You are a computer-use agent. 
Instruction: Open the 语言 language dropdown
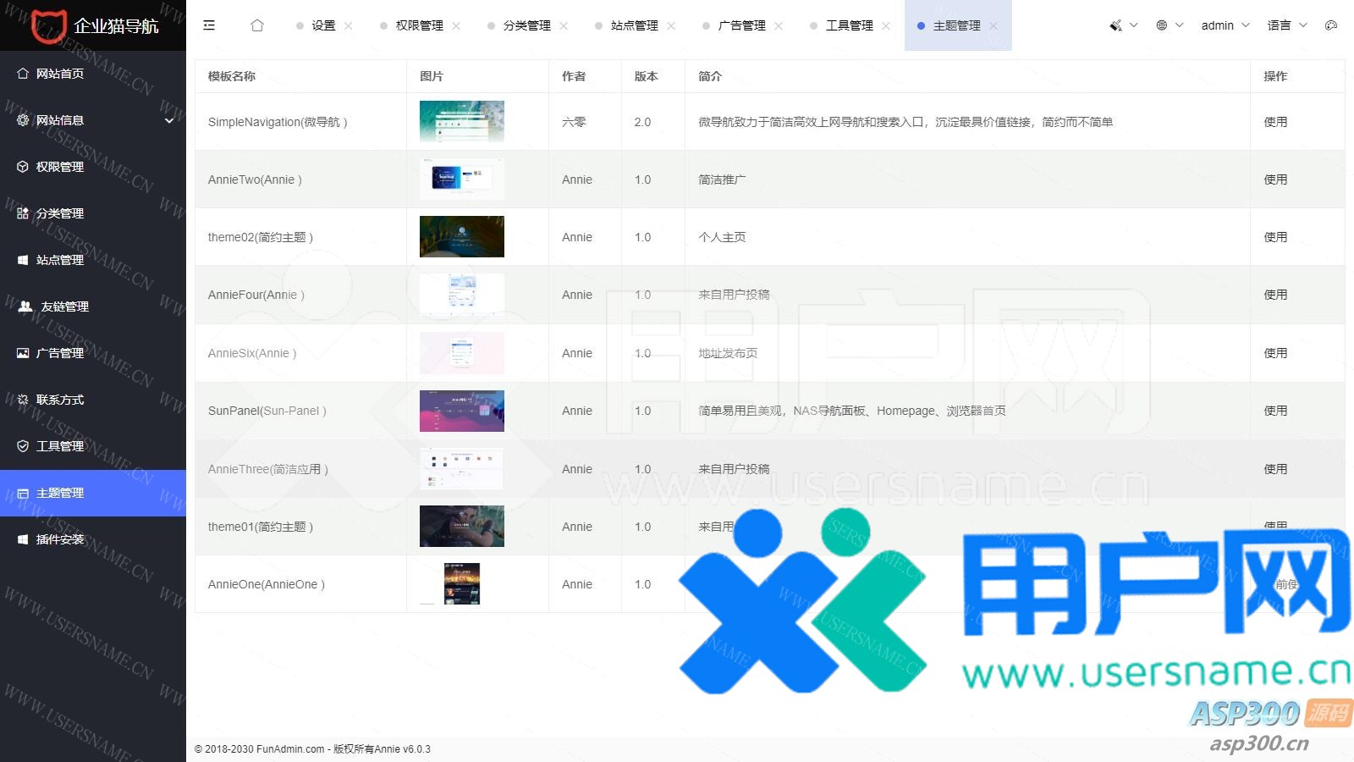(1286, 25)
